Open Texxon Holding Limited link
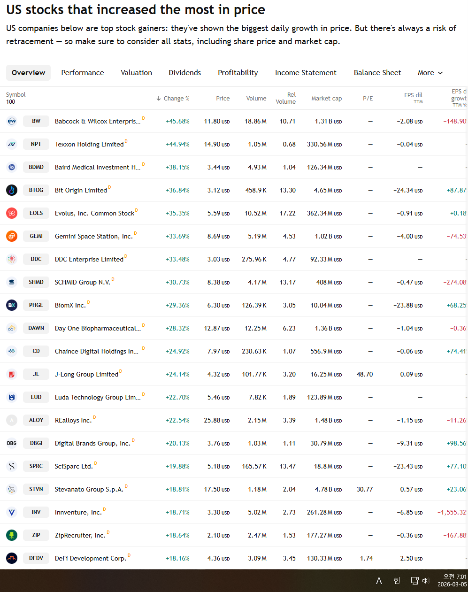The height and width of the screenshot is (592, 468). coord(89,144)
